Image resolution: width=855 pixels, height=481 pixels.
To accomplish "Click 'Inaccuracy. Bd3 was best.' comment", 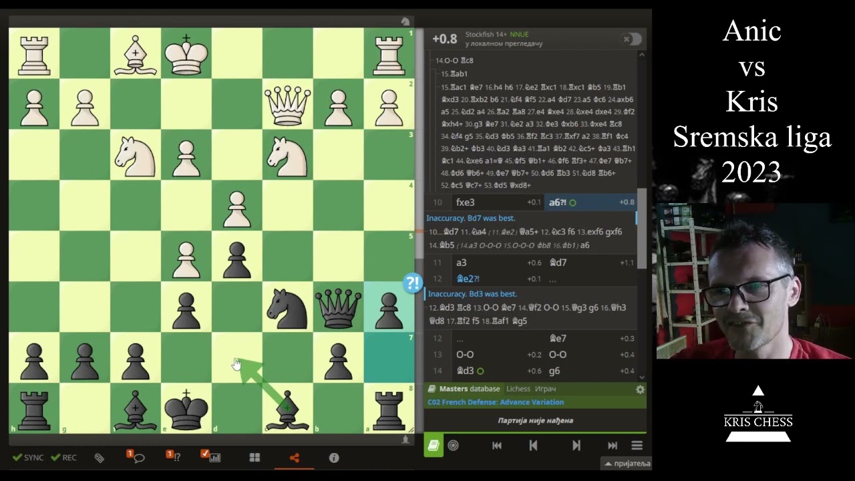I will pos(472,294).
